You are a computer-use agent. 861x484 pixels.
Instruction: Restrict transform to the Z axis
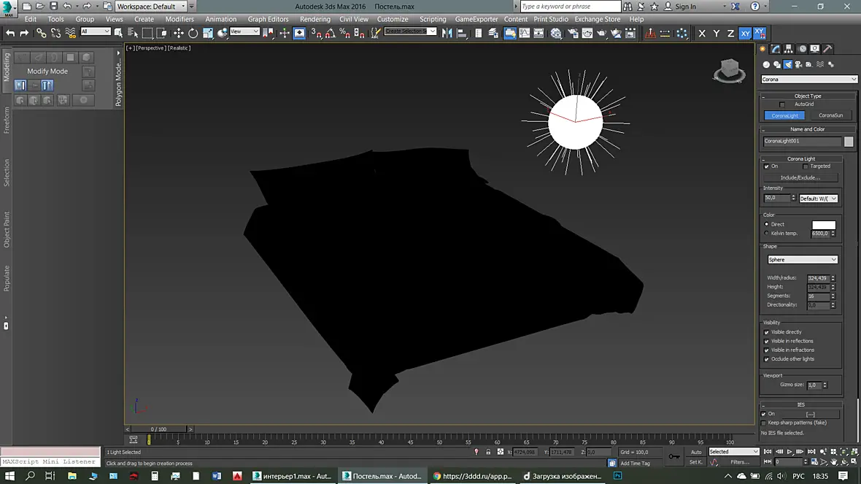[x=730, y=34]
